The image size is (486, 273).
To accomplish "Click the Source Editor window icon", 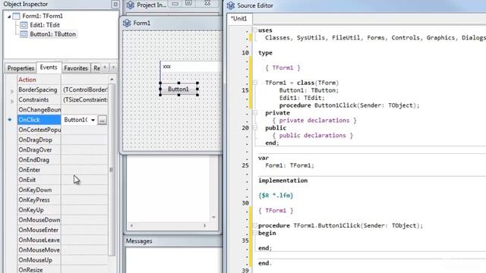I will [x=231, y=5].
